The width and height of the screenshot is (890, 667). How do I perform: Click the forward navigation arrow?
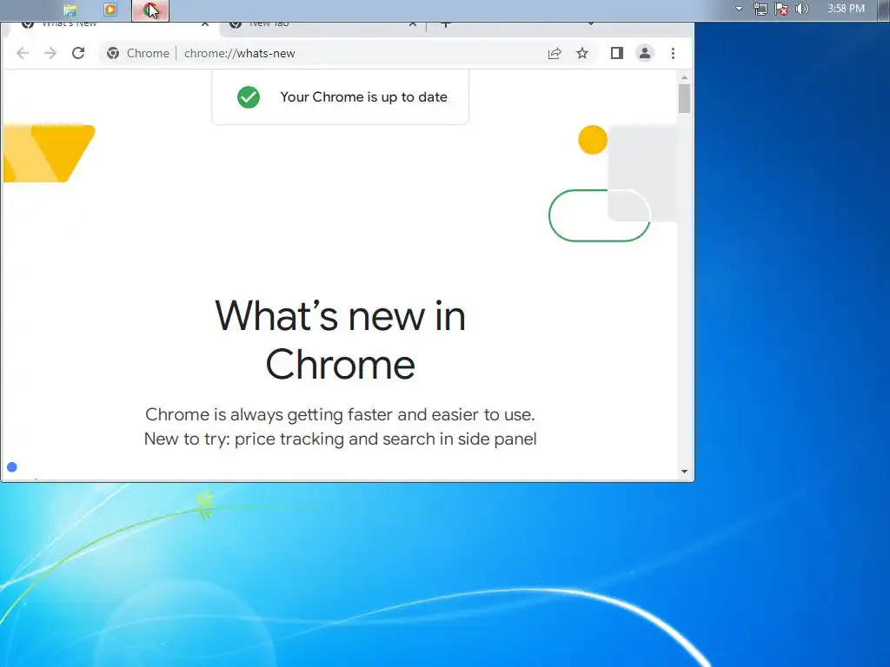pyautogui.click(x=50, y=53)
